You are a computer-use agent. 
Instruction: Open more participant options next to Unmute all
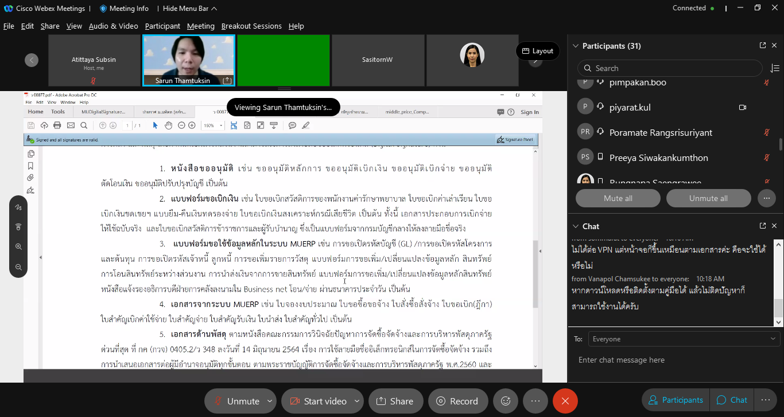766,198
